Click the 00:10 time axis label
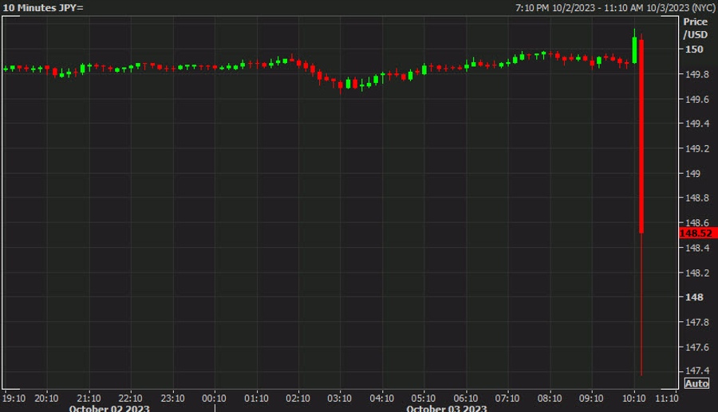This screenshot has height=412, width=718. (x=215, y=398)
